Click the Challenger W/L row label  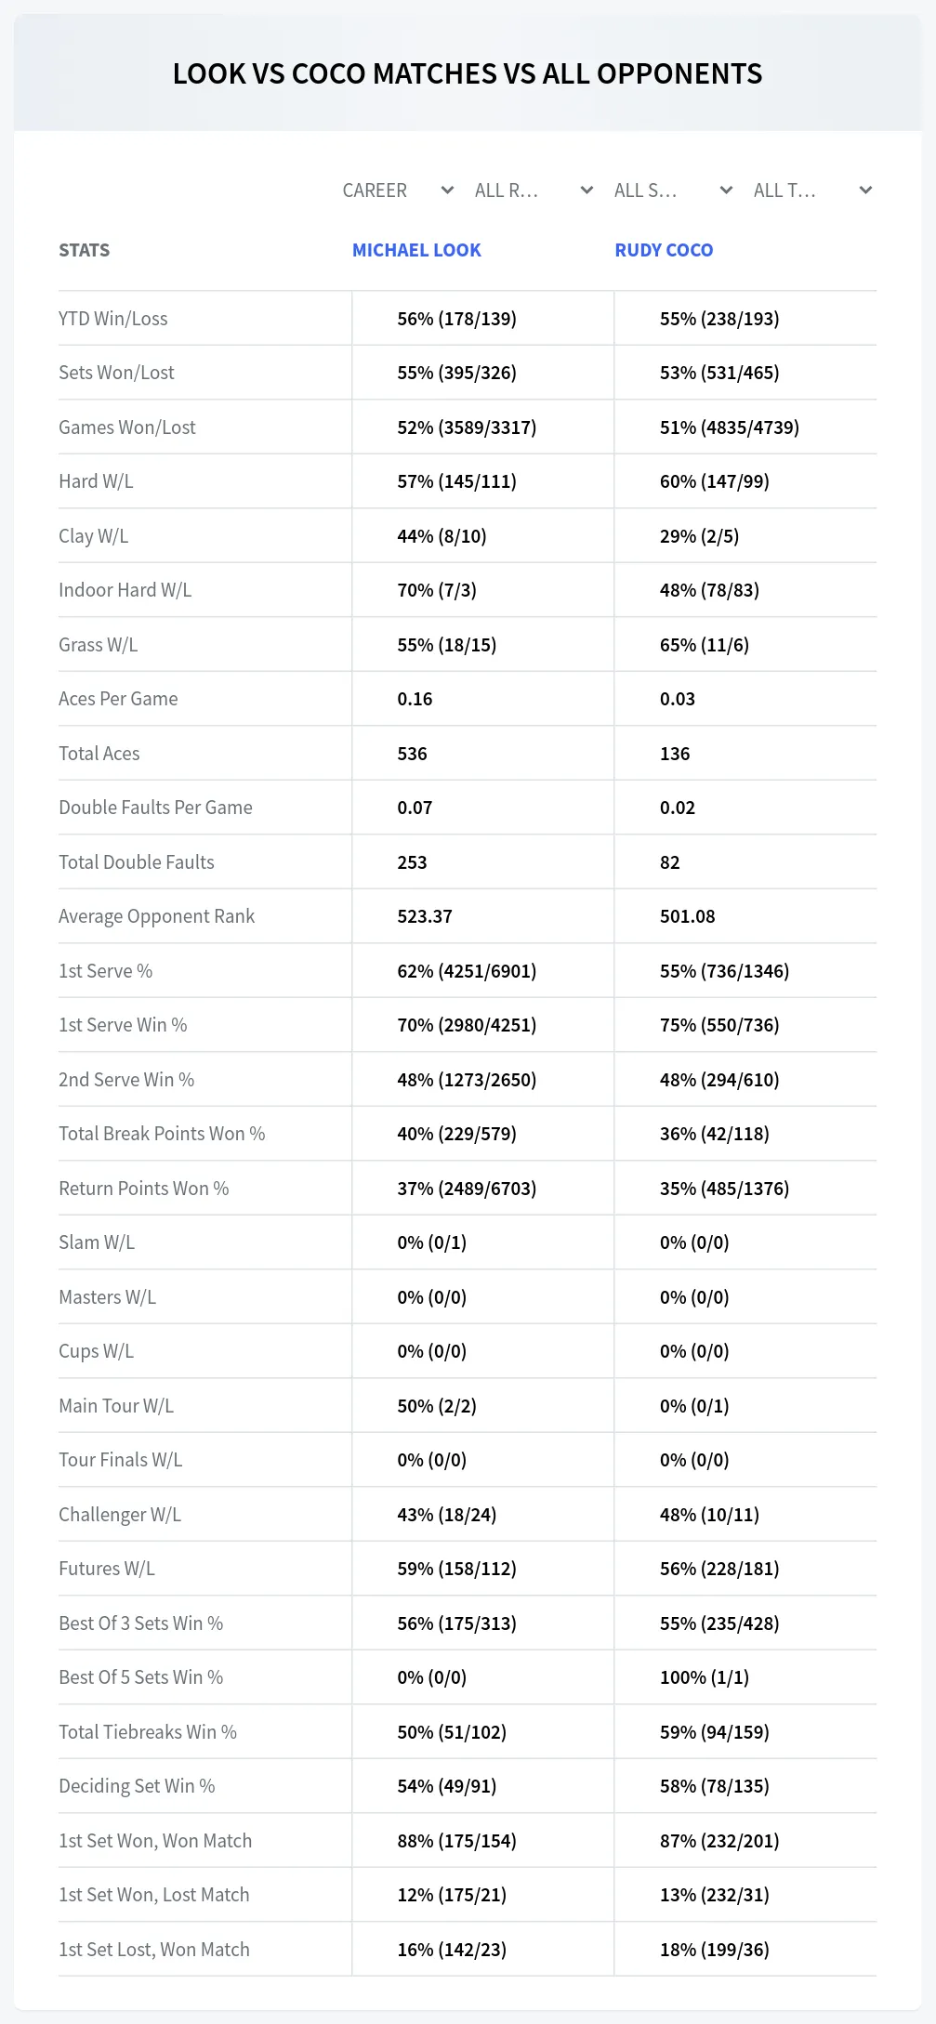(x=120, y=1515)
